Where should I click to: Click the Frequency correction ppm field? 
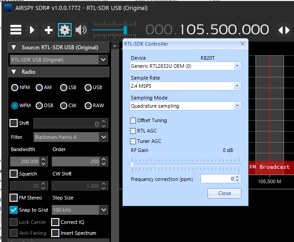pyautogui.click(x=217, y=179)
